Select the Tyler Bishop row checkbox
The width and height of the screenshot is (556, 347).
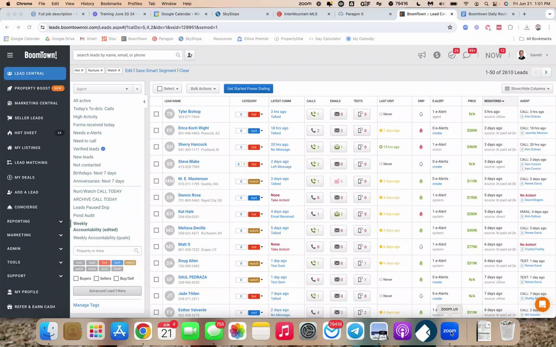[x=156, y=114]
